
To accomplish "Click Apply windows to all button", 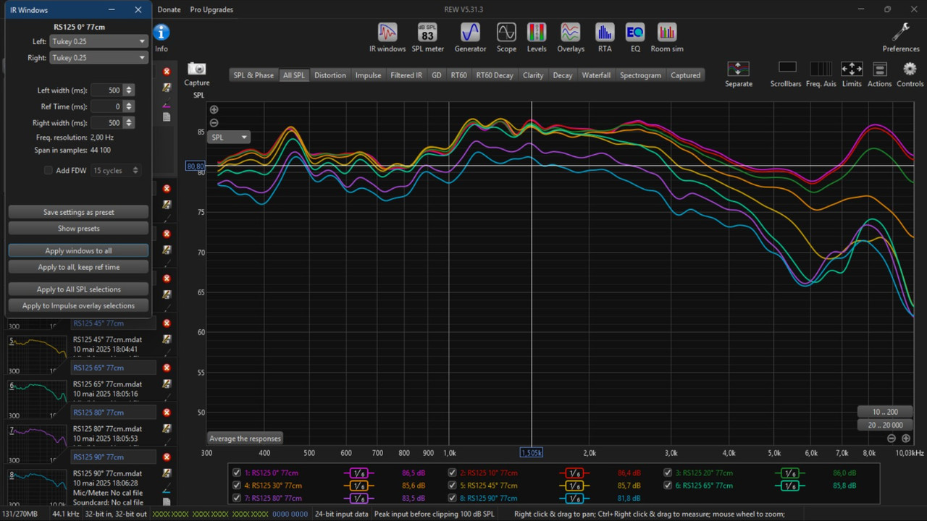I will click(78, 250).
